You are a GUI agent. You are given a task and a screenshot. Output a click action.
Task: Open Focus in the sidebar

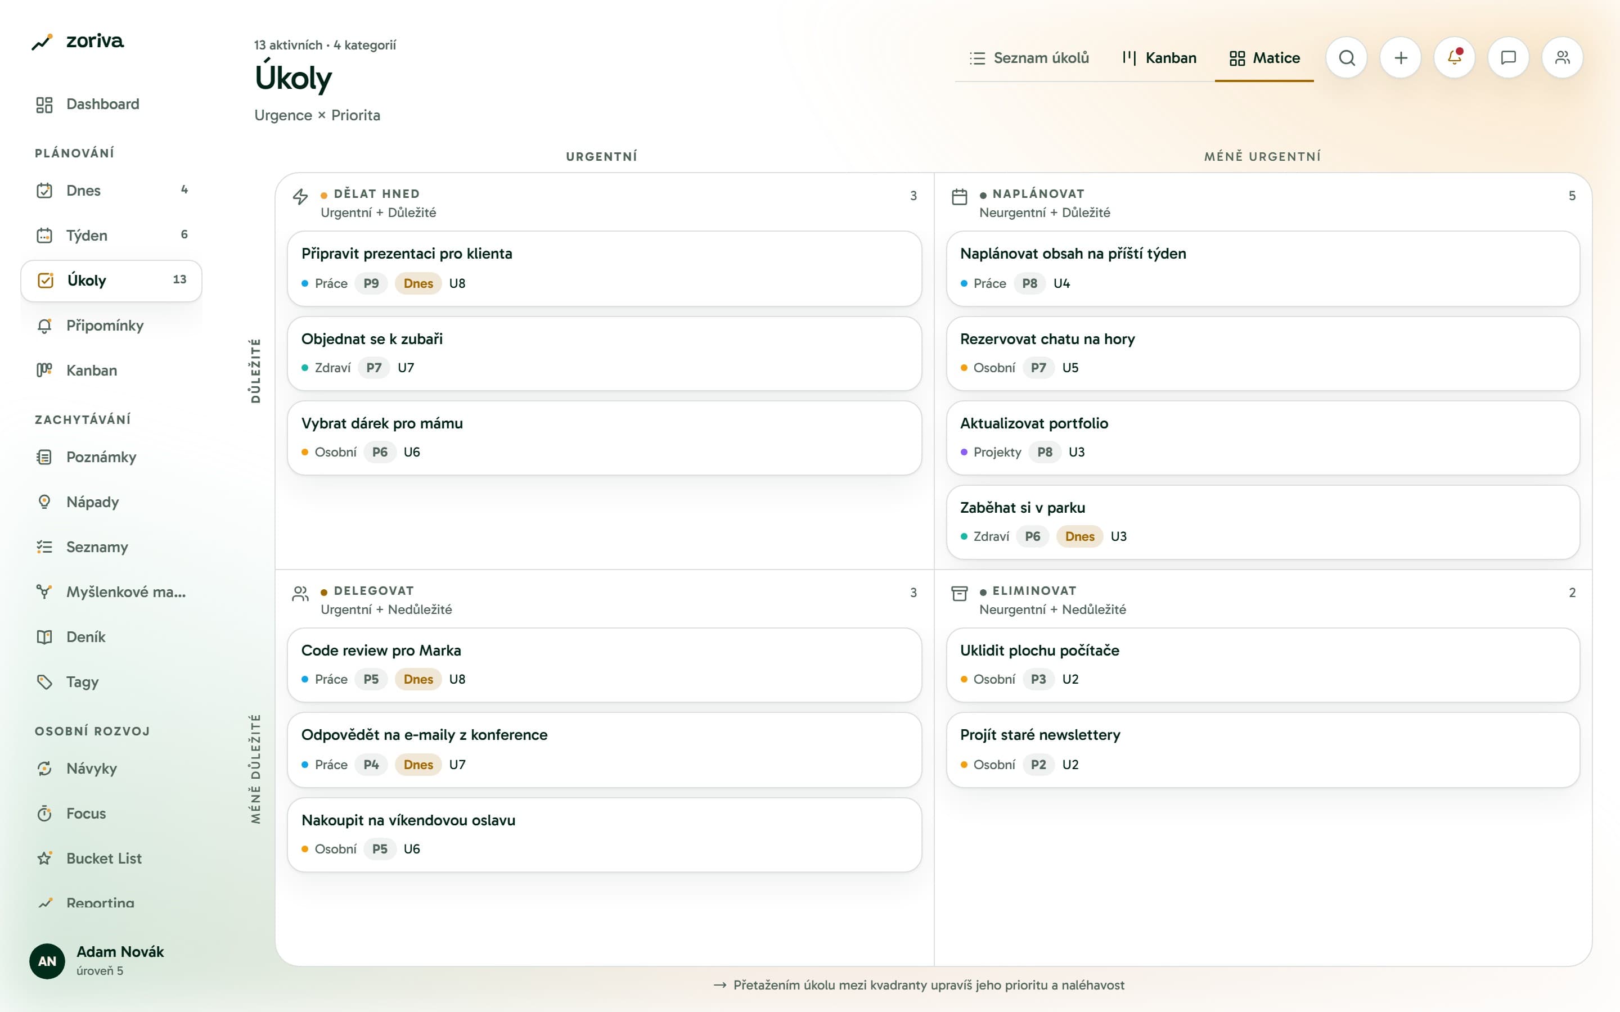pos(111,813)
